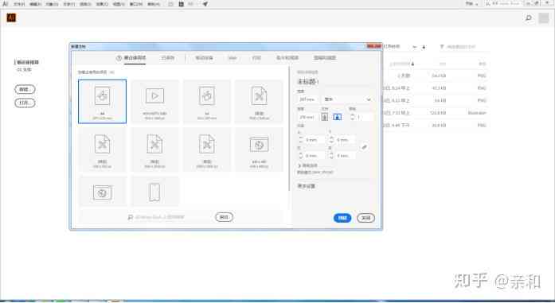Click the 关闭 button in the dialog
The image size is (555, 303).
point(365,218)
